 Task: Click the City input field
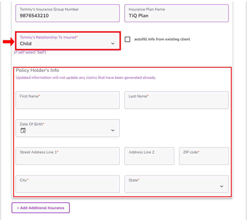pyautogui.click(x=67, y=184)
